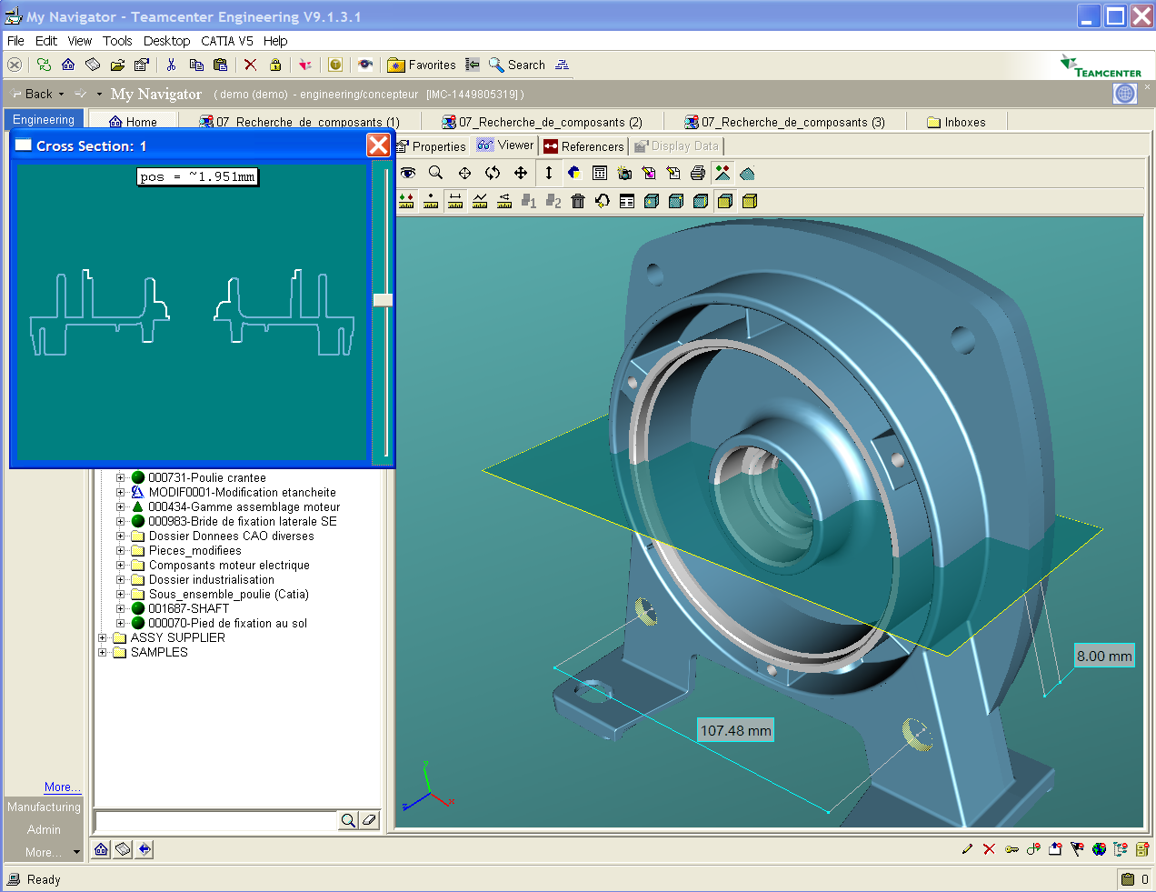This screenshot has width=1156, height=892.
Task: Click the scissors Cut icon in main toolbar
Action: [171, 65]
